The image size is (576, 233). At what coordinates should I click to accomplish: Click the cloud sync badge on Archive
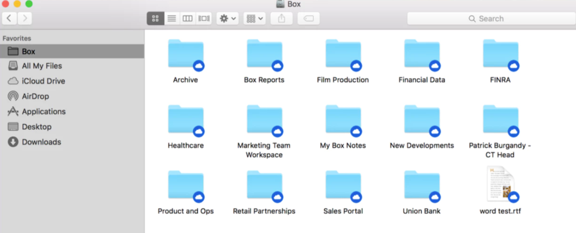point(199,66)
